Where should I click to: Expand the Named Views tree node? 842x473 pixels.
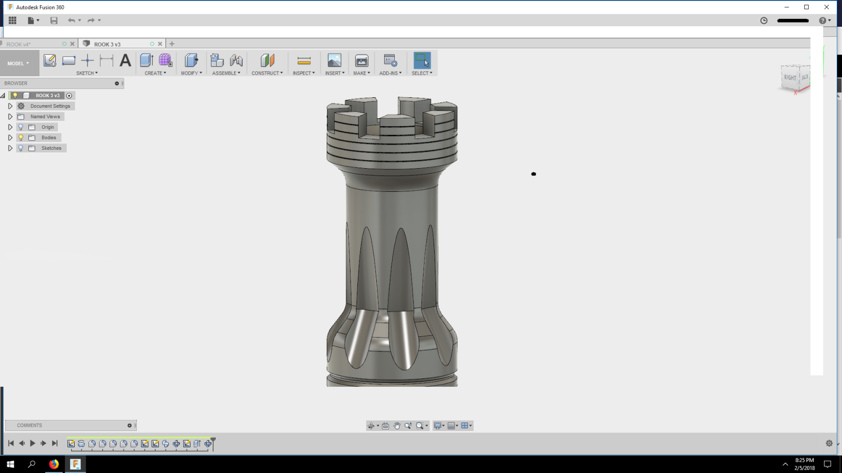click(10, 117)
